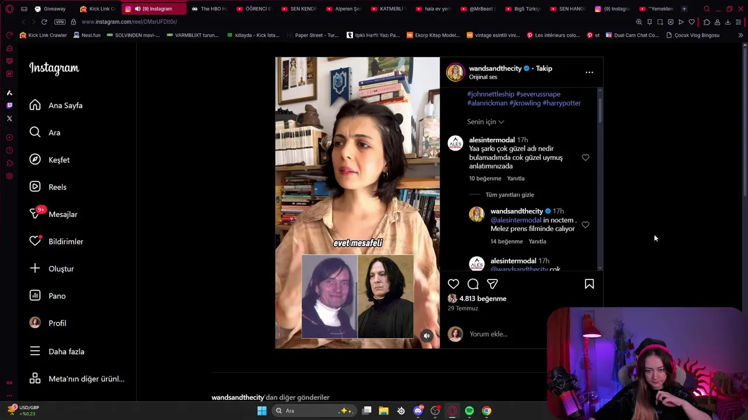Open Reels in sidebar
Image resolution: width=748 pixels, height=420 pixels.
pyautogui.click(x=48, y=187)
